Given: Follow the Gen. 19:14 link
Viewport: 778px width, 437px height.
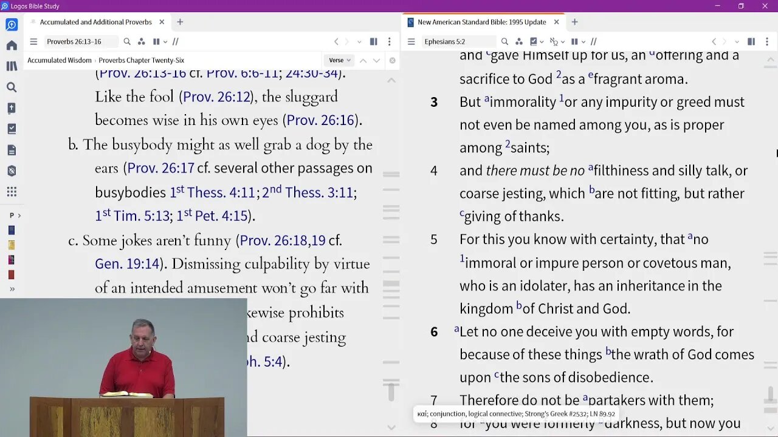Looking at the screenshot, I should point(126,264).
